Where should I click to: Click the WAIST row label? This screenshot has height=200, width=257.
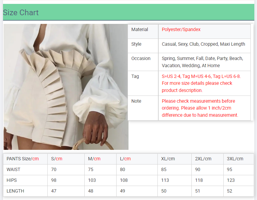coord(13,170)
